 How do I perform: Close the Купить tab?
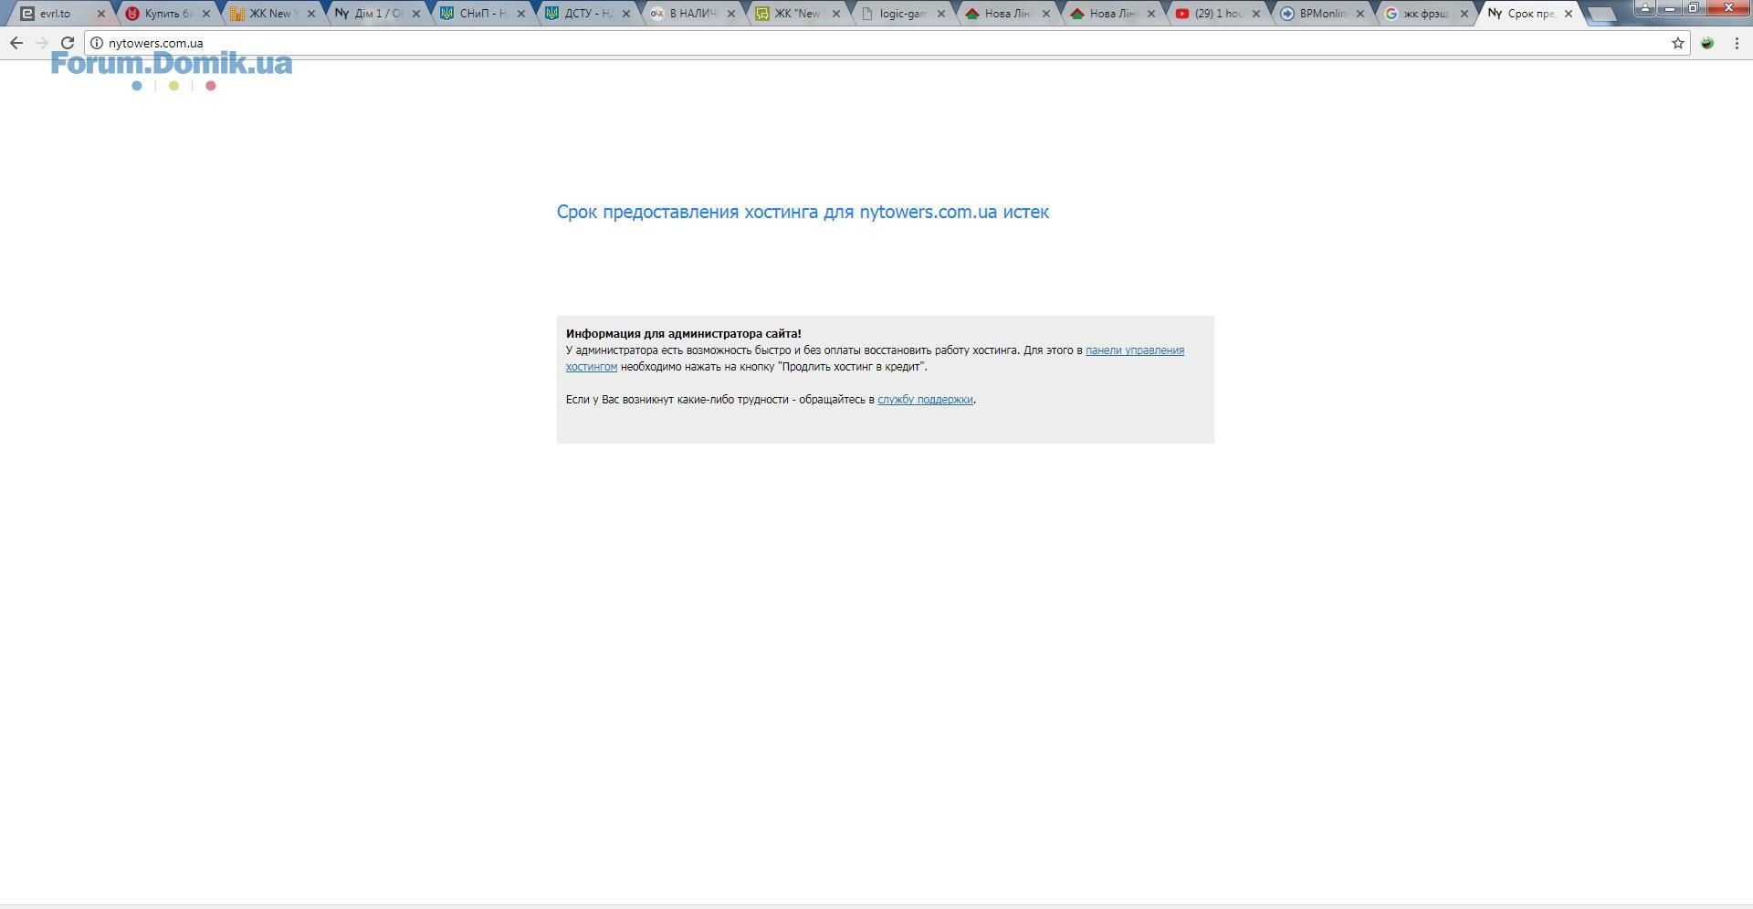click(206, 14)
